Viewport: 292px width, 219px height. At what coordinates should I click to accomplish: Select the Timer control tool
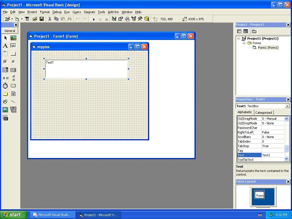[5, 86]
